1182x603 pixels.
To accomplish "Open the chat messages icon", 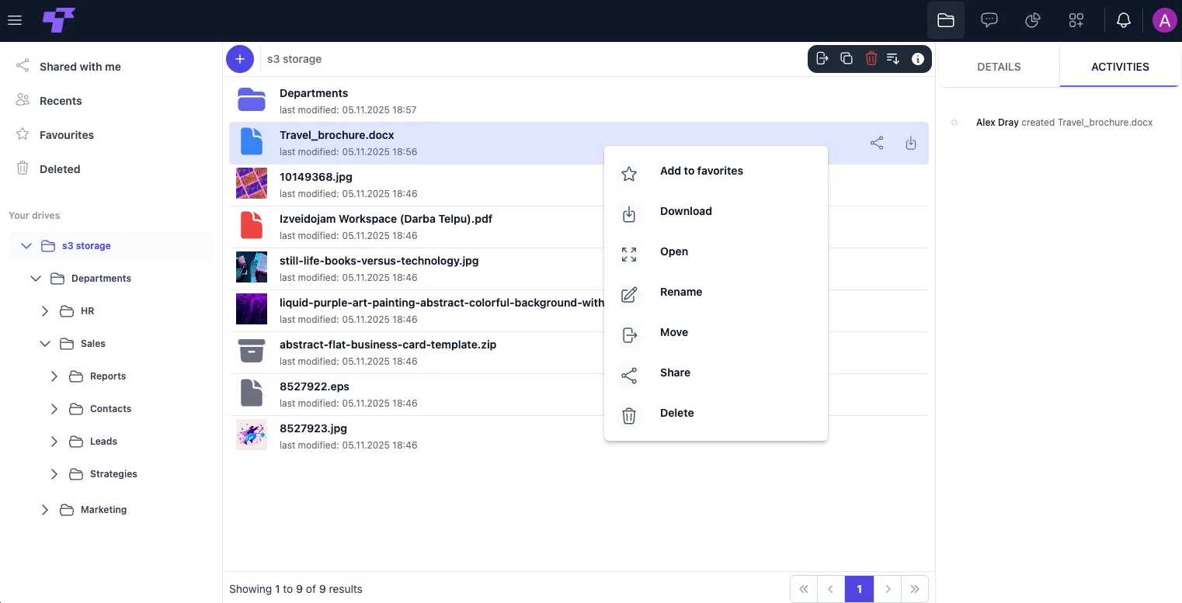I will (x=989, y=21).
